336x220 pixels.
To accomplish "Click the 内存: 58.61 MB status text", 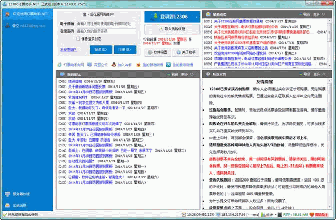I will point(295,215).
